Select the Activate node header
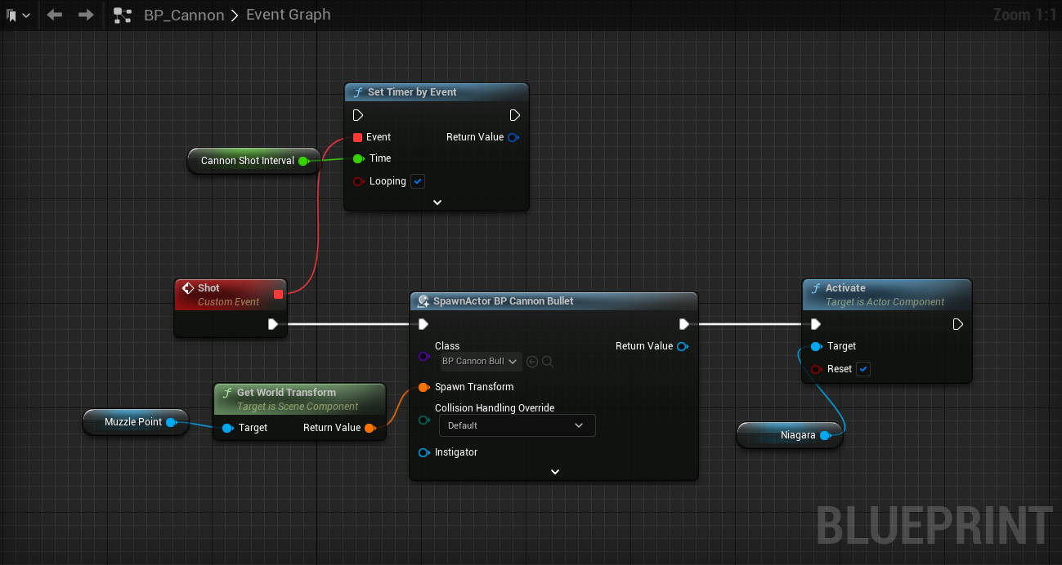1062x565 pixels. point(887,295)
